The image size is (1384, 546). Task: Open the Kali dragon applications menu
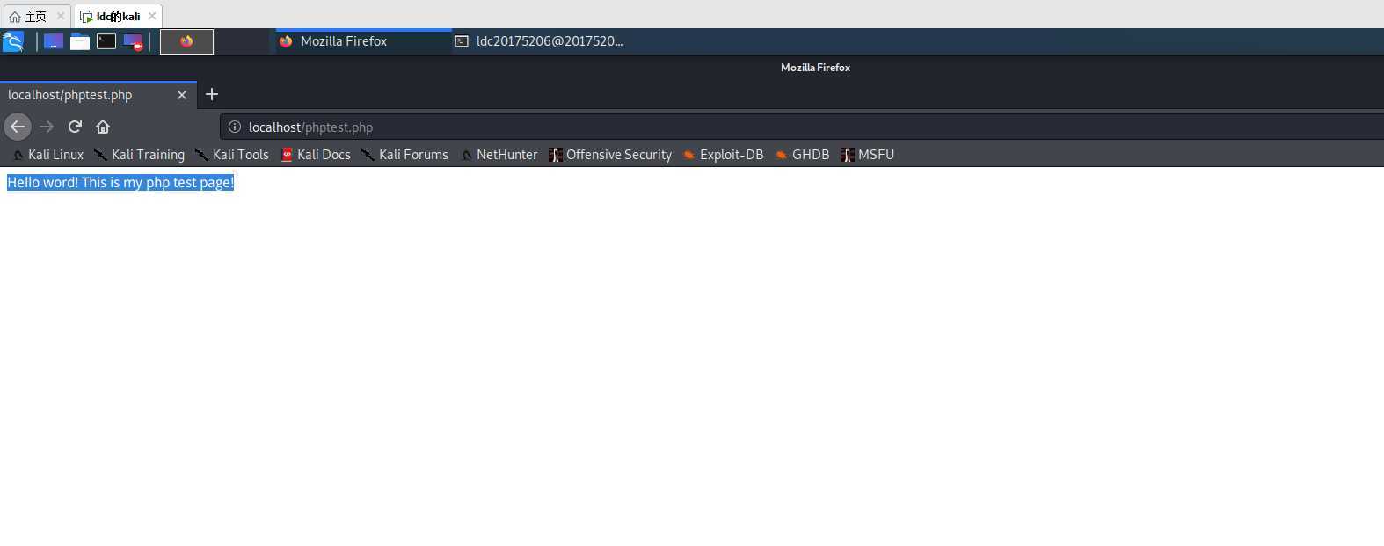click(13, 41)
